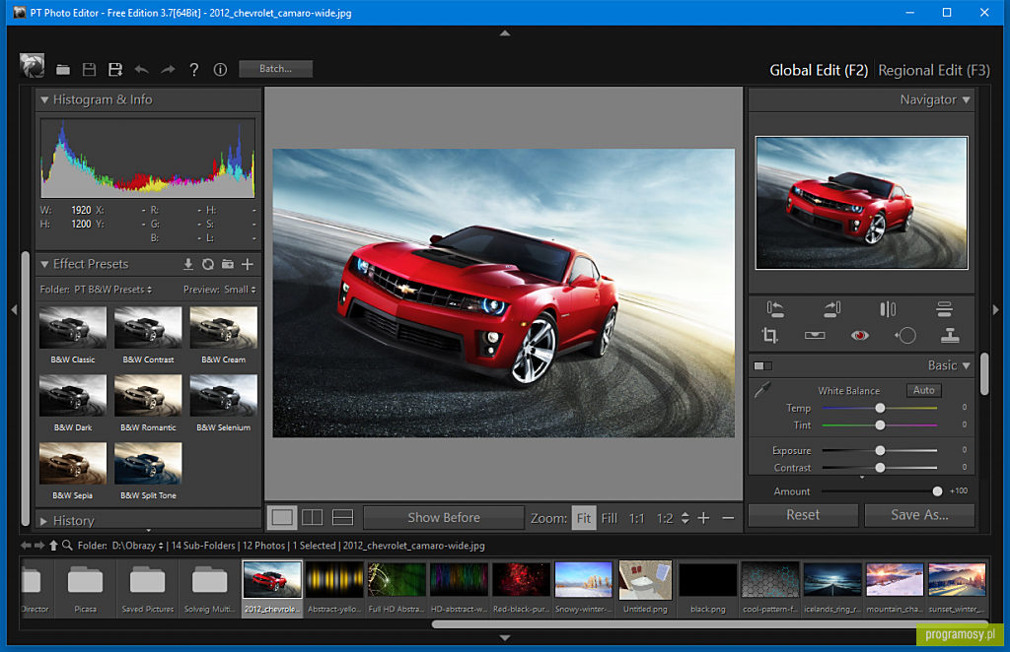Zoom out with the minus icon
This screenshot has height=652, width=1010.
point(728,518)
